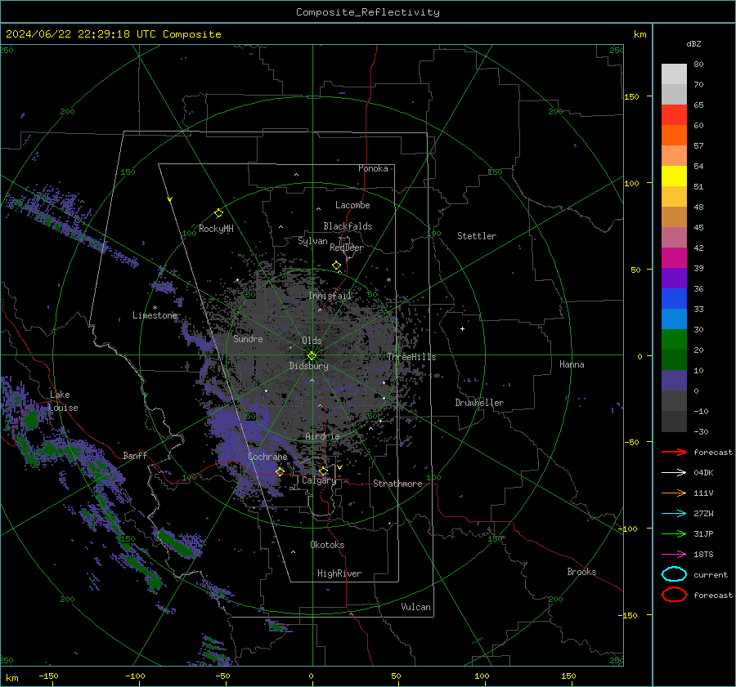Select the magenta 42 dBZ color band

tap(674, 258)
